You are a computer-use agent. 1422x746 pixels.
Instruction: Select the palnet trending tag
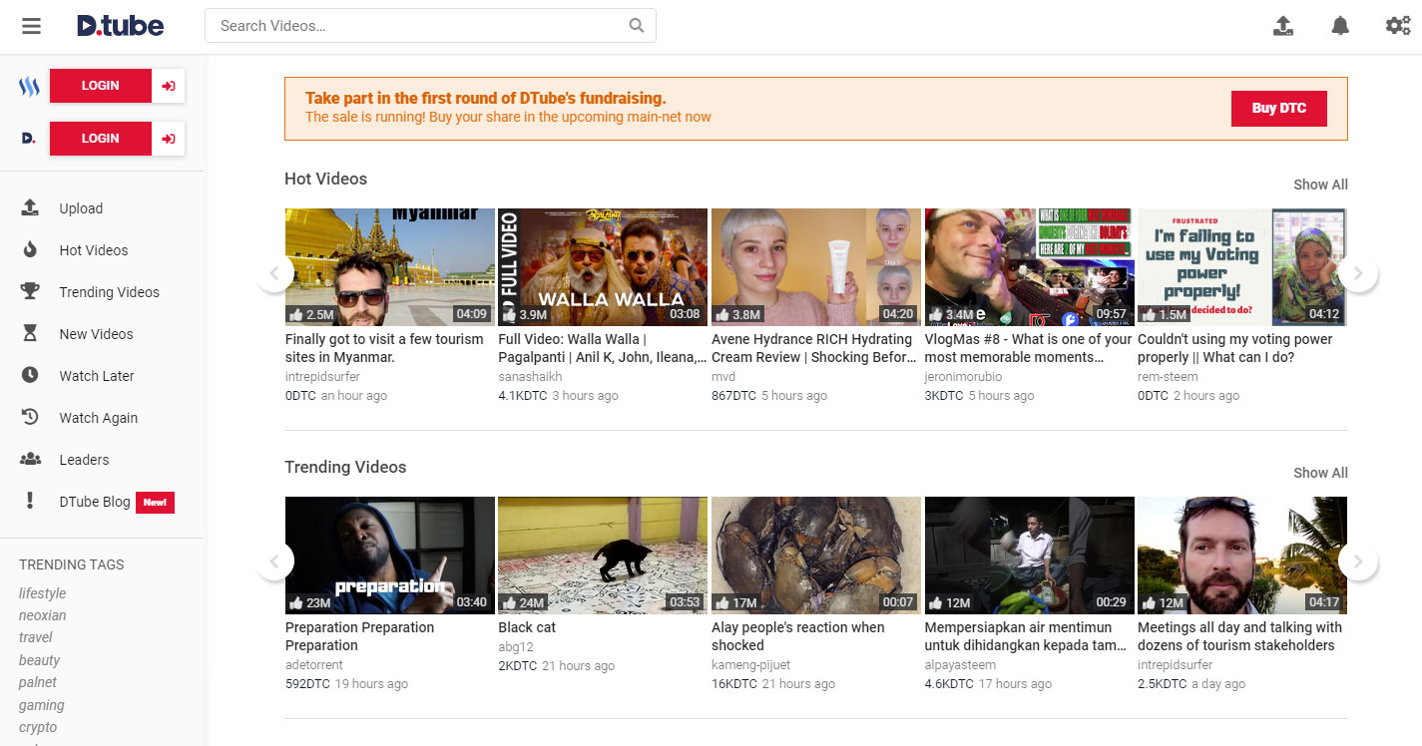(38, 682)
